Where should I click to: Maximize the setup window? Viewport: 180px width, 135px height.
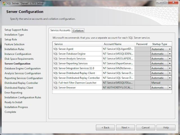point(165,3)
